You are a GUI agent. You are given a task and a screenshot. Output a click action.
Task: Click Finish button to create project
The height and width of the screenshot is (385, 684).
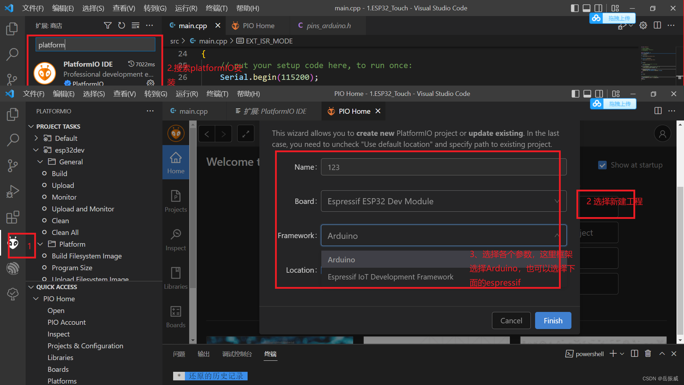[553, 320]
